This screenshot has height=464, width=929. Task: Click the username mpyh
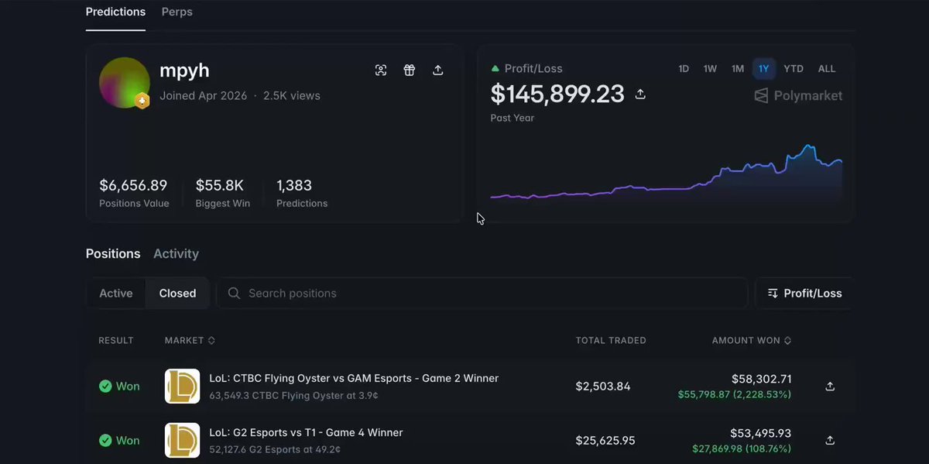(184, 70)
